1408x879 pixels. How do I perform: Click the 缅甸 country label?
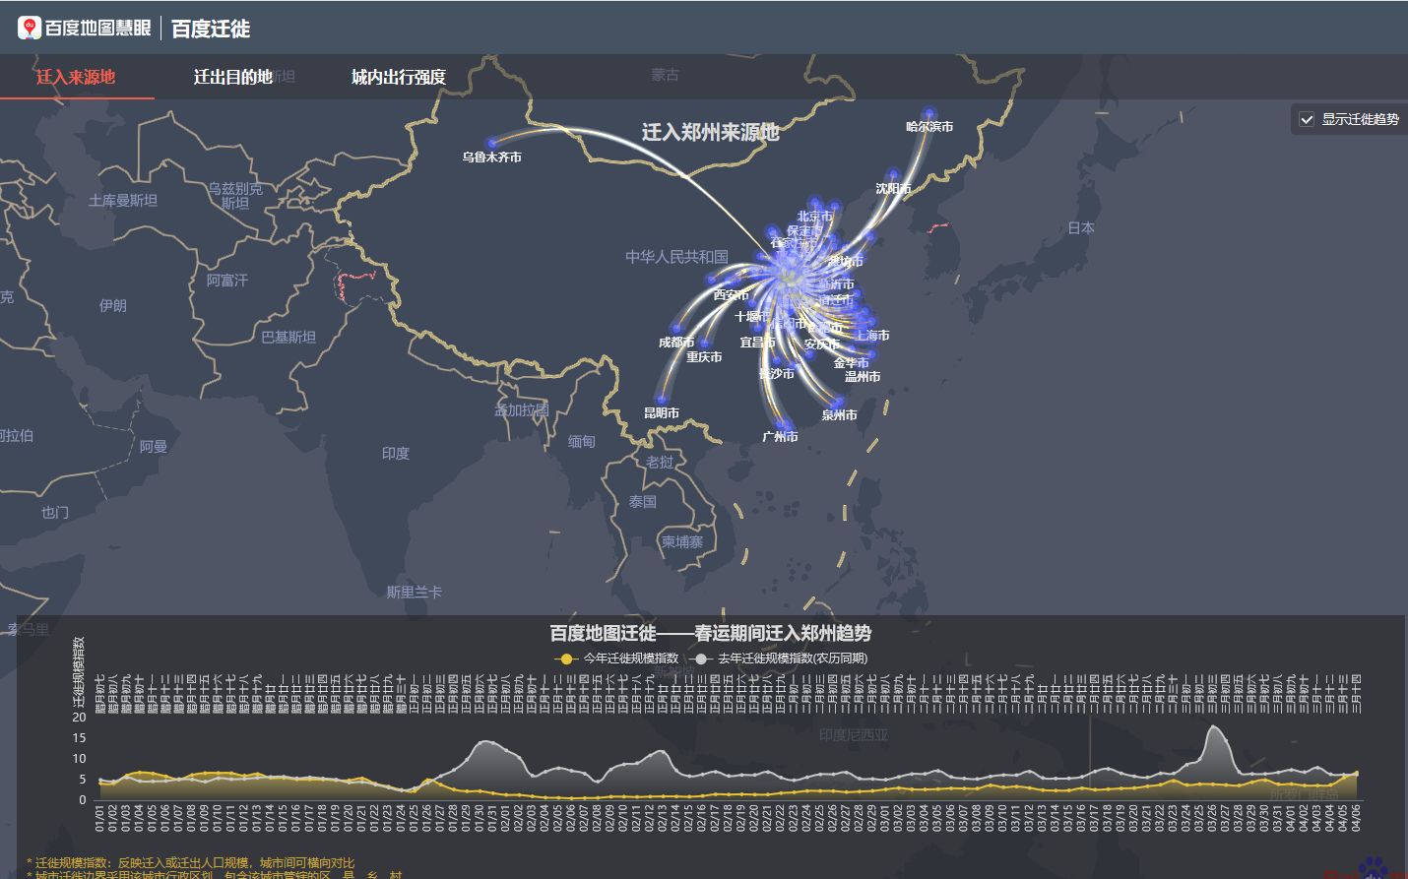582,441
